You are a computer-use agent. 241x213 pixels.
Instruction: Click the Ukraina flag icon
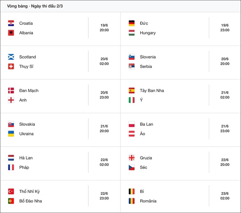click(11, 134)
